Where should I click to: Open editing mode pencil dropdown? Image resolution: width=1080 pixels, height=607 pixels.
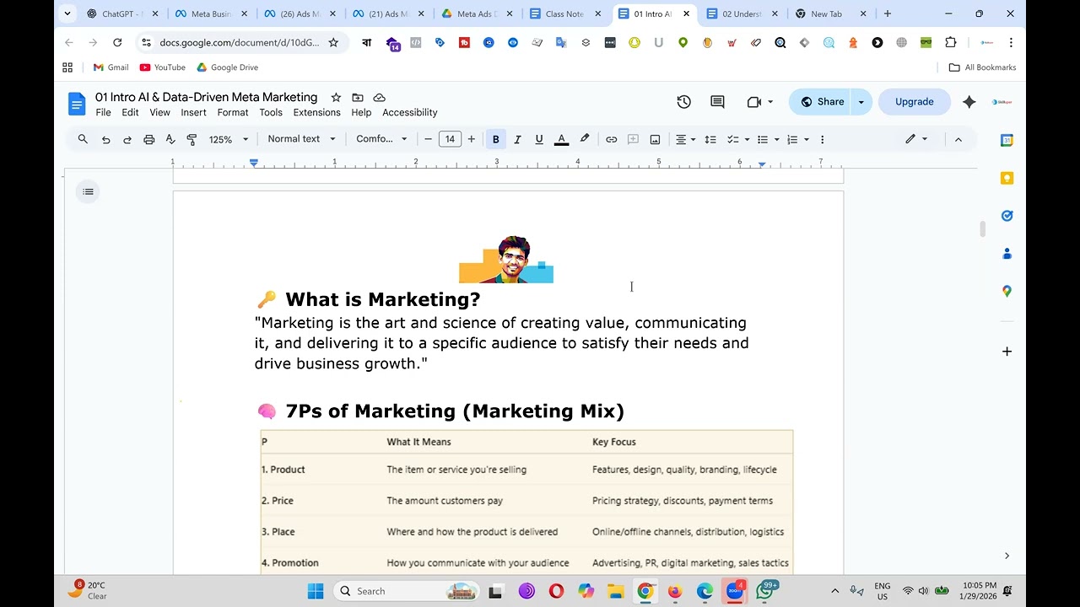pyautogui.click(x=916, y=139)
